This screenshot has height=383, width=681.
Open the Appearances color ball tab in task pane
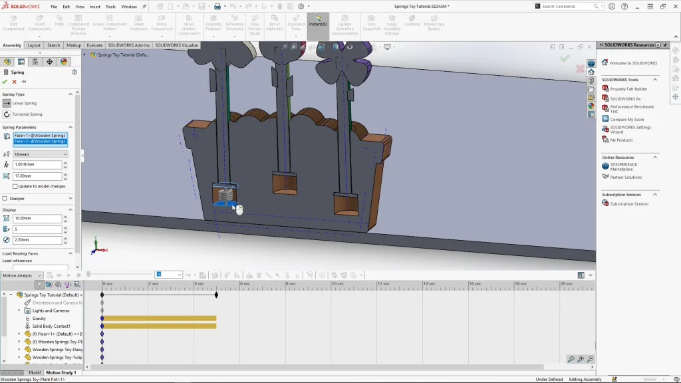coord(591,106)
